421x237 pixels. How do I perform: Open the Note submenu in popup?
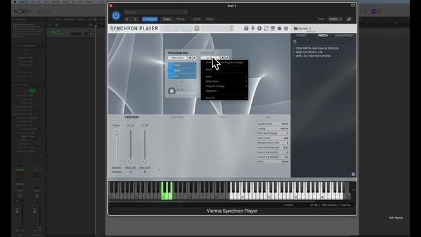click(x=224, y=76)
